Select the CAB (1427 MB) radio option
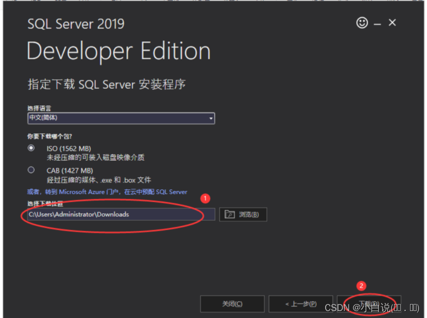 [31, 170]
